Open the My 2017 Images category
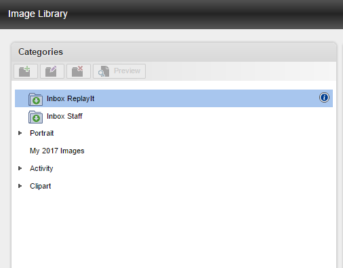343x268 pixels. 57,151
